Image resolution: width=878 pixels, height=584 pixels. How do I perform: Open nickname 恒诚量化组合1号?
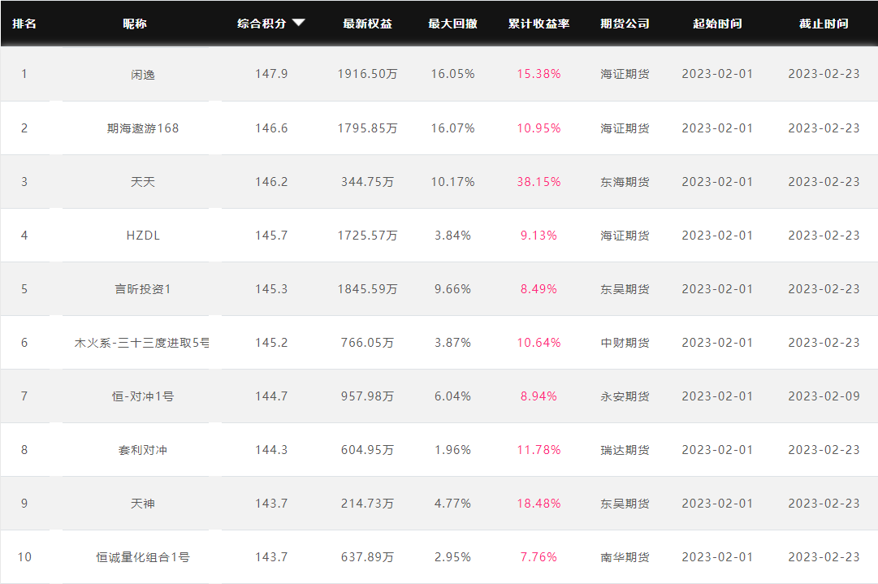[143, 557]
